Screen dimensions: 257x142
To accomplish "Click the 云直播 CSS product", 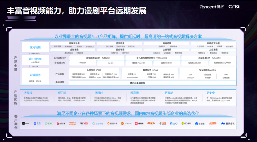I will 132,74.
